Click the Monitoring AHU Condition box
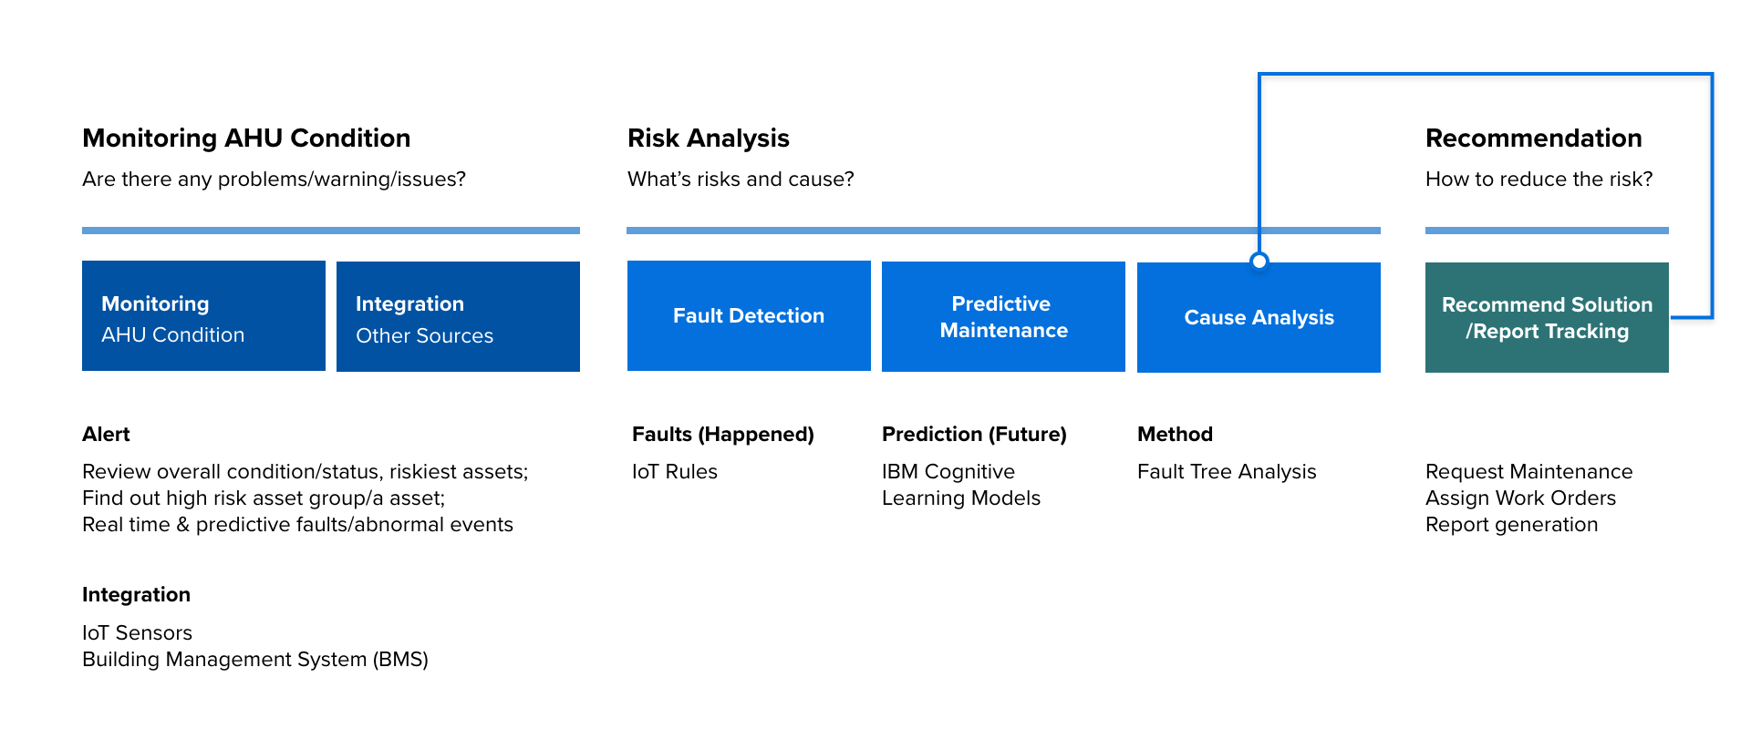Image resolution: width=1751 pixels, height=729 pixels. [203, 315]
